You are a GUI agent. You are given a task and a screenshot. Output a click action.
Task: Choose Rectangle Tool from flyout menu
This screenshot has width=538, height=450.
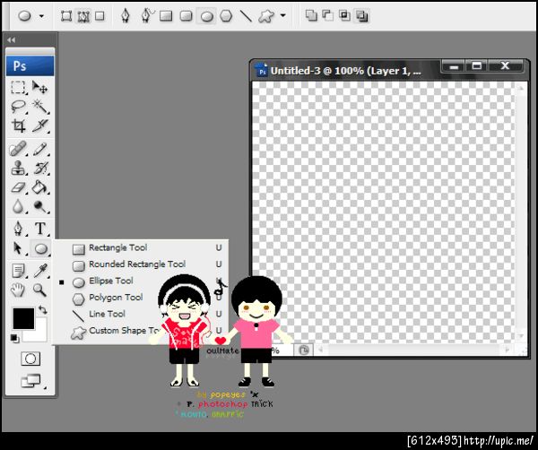141,247
